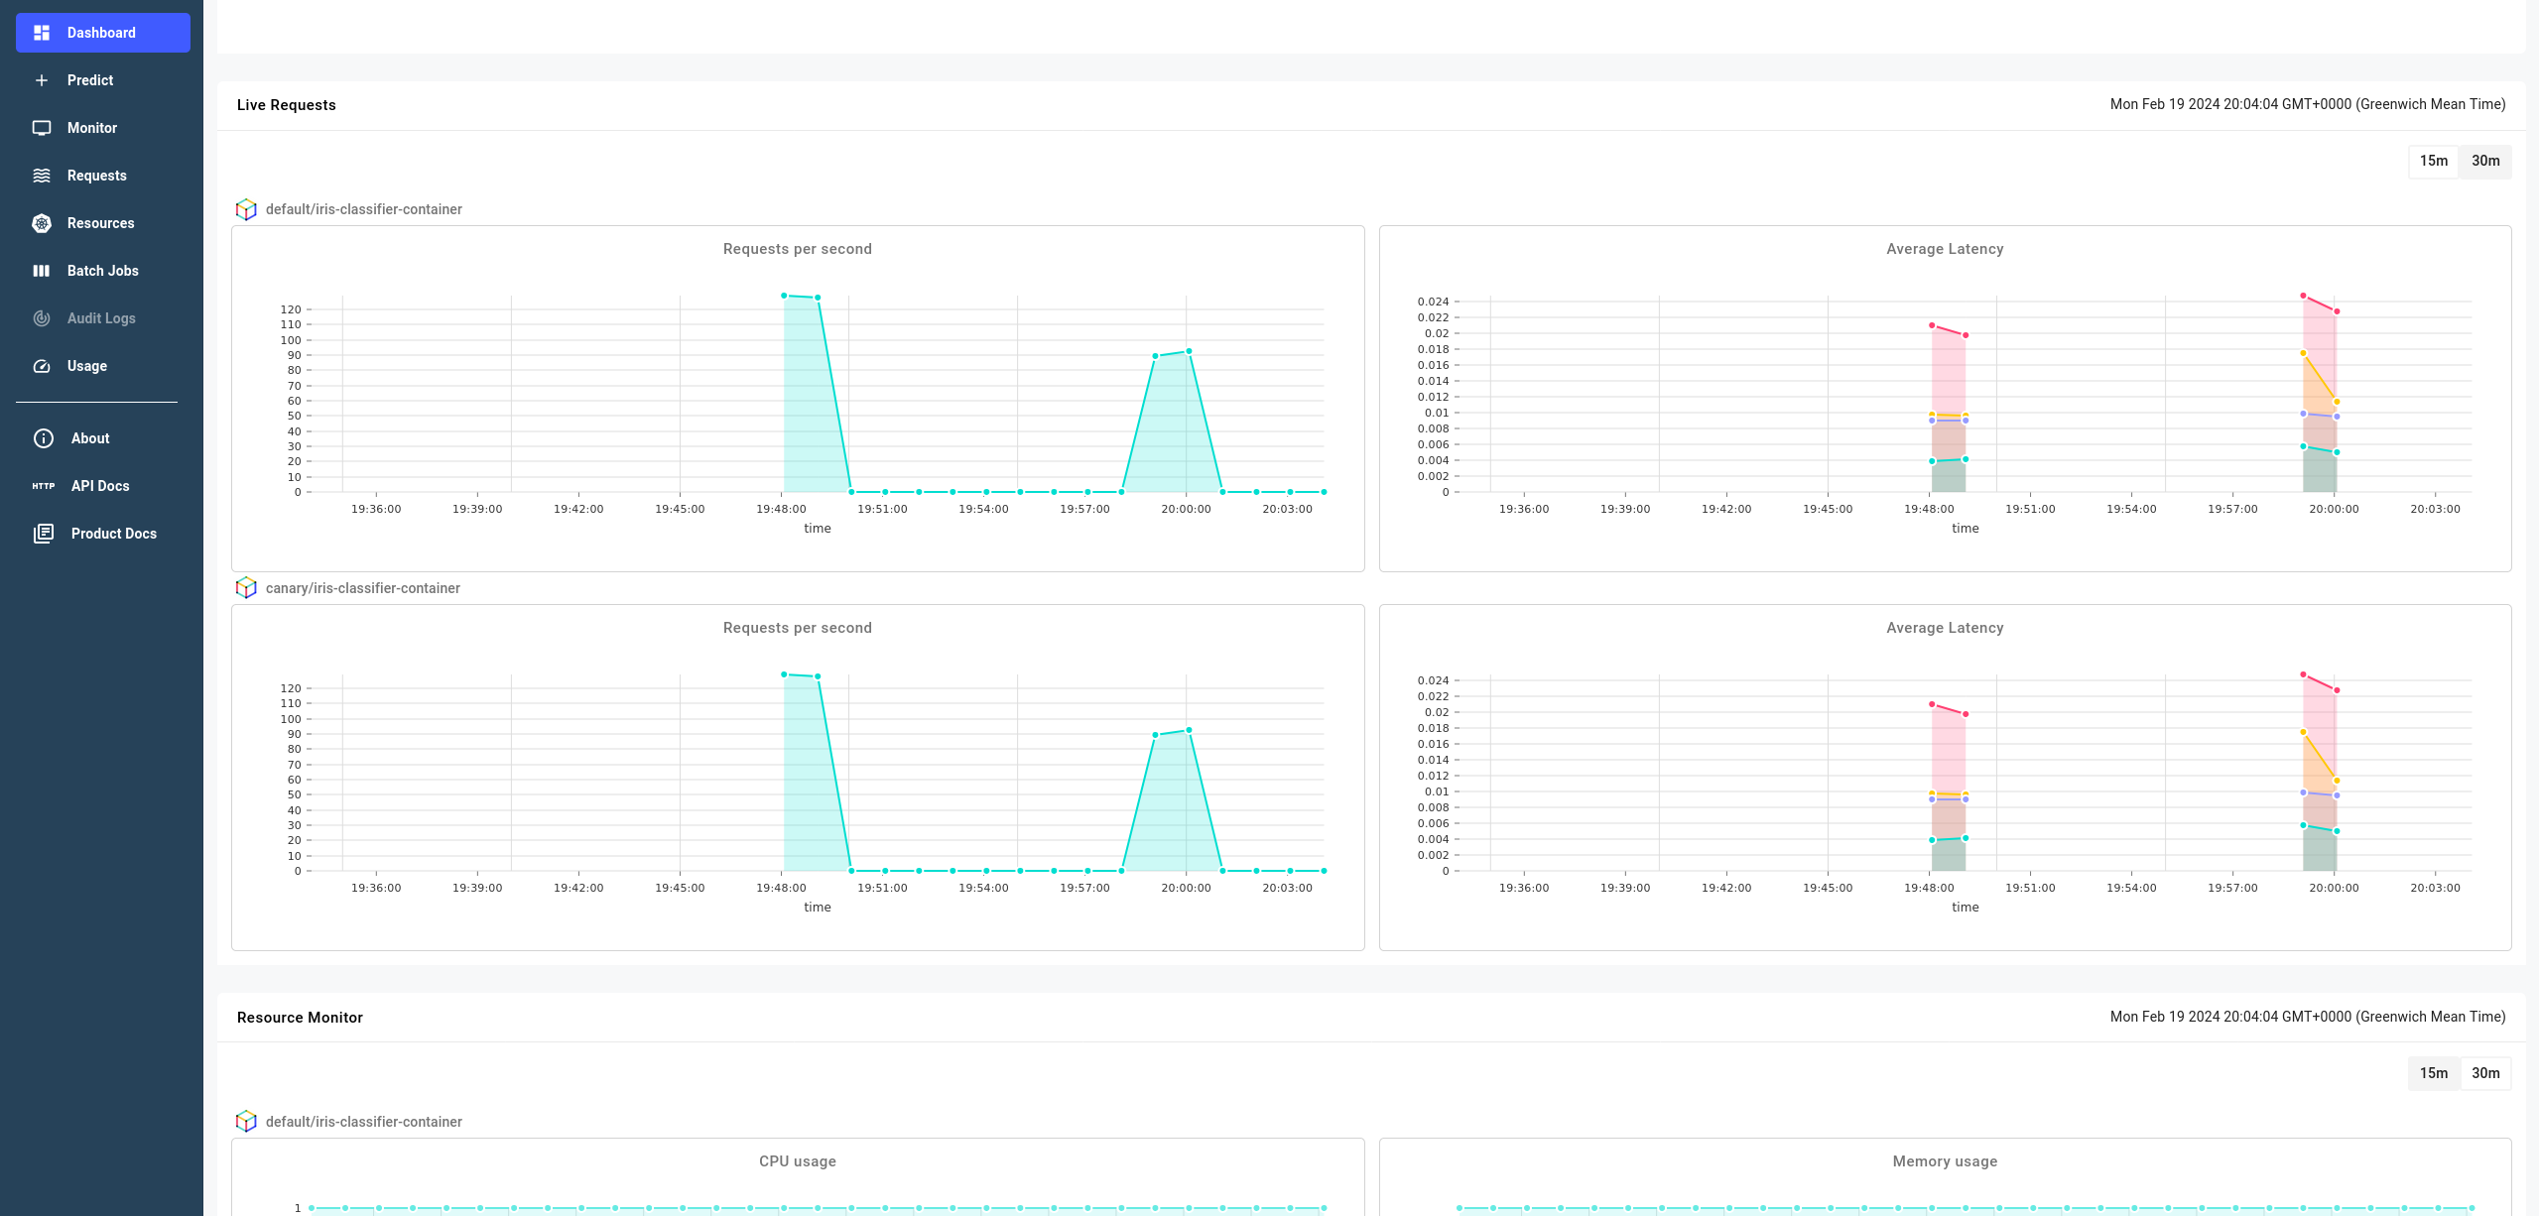Click the Requests waves icon

pyautogui.click(x=42, y=176)
